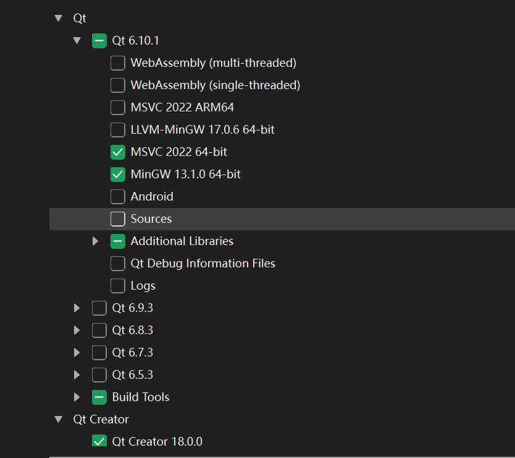Toggle the Qt Debug Information Files checkbox
Image resolution: width=515 pixels, height=458 pixels.
pos(117,263)
